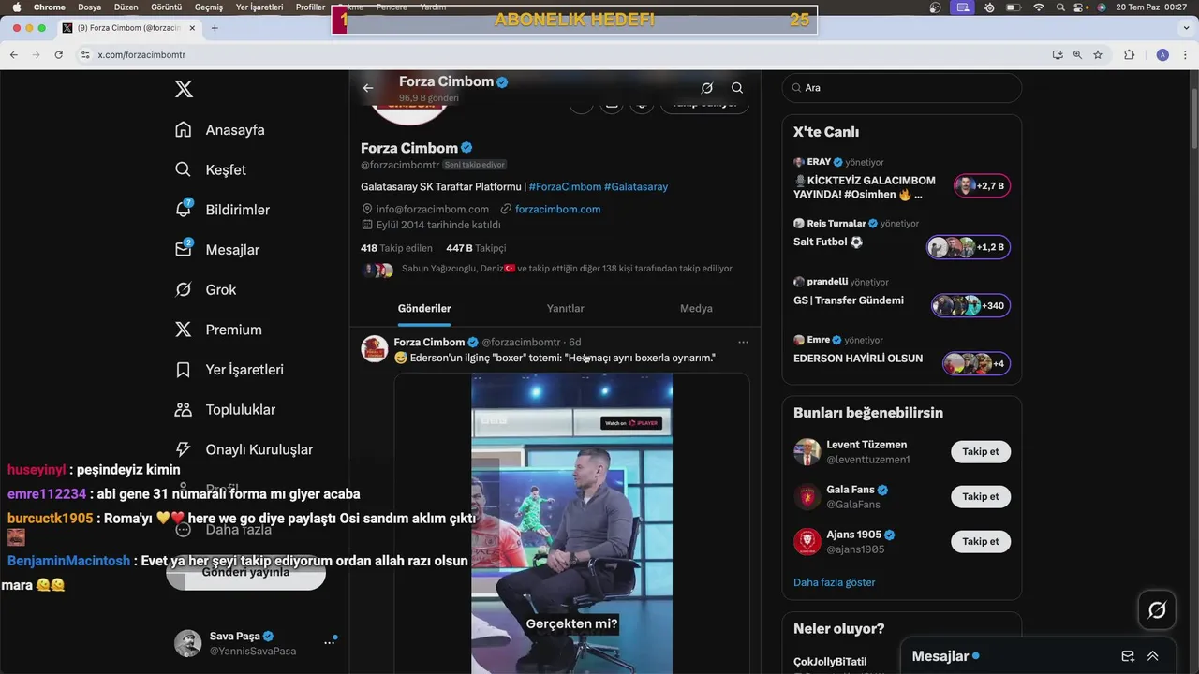This screenshot has height=674, width=1199.
Task: Click the Wi-Fi status icon
Action: pos(1038,7)
